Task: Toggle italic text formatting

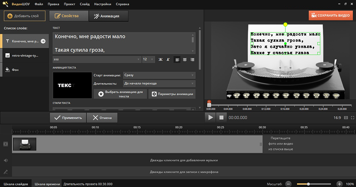Action: click(168, 60)
